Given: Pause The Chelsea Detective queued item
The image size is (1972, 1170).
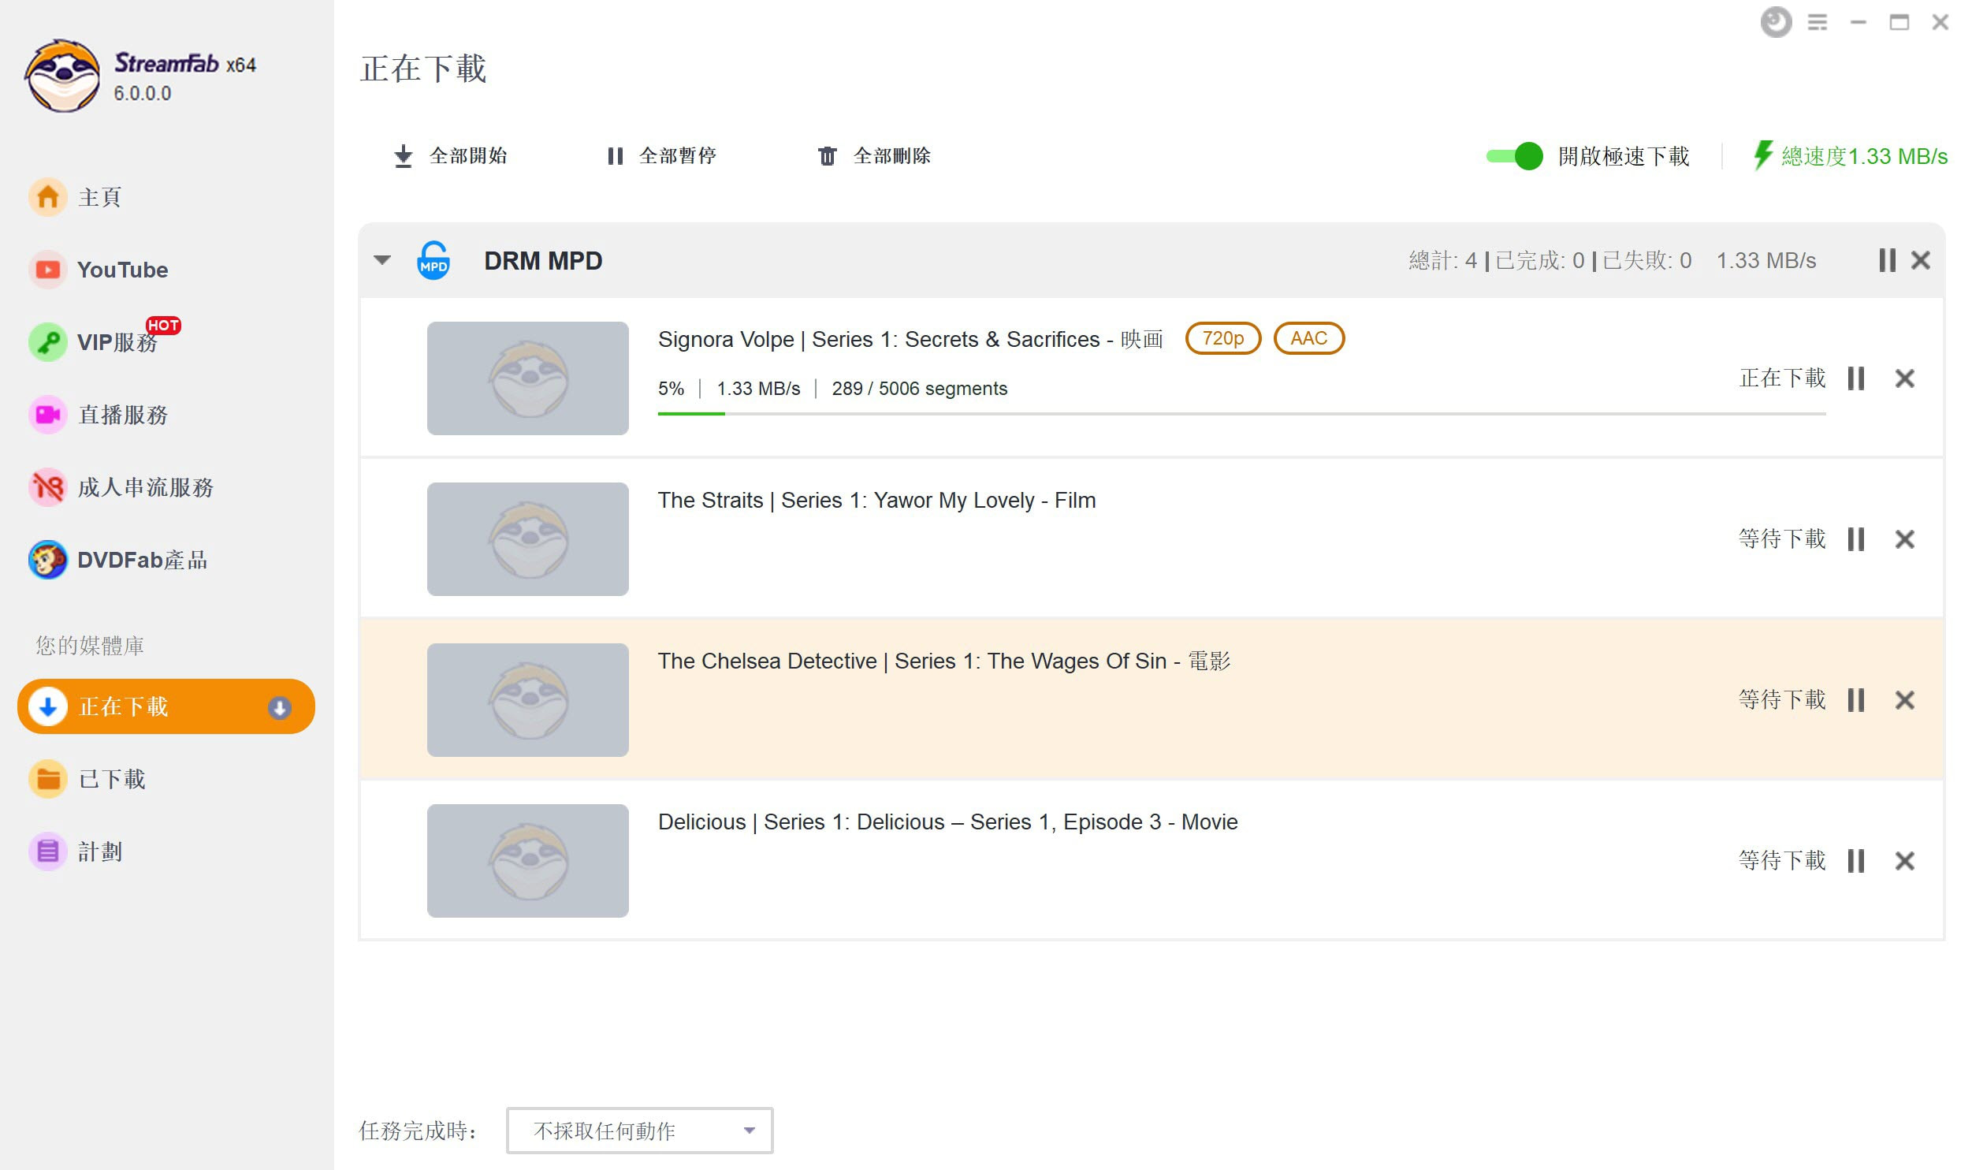Looking at the screenshot, I should point(1855,700).
